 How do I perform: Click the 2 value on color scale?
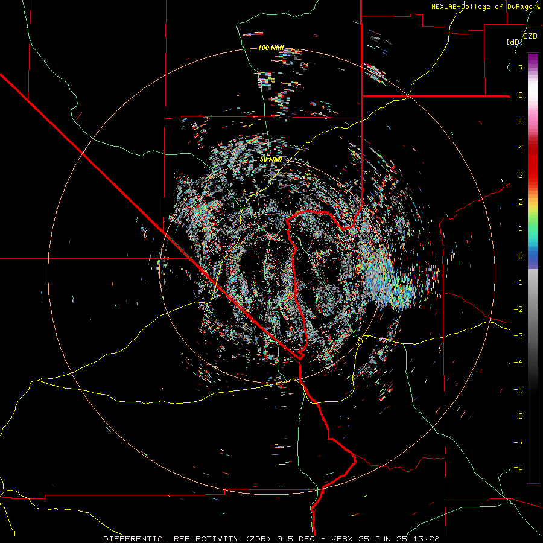pyautogui.click(x=521, y=202)
